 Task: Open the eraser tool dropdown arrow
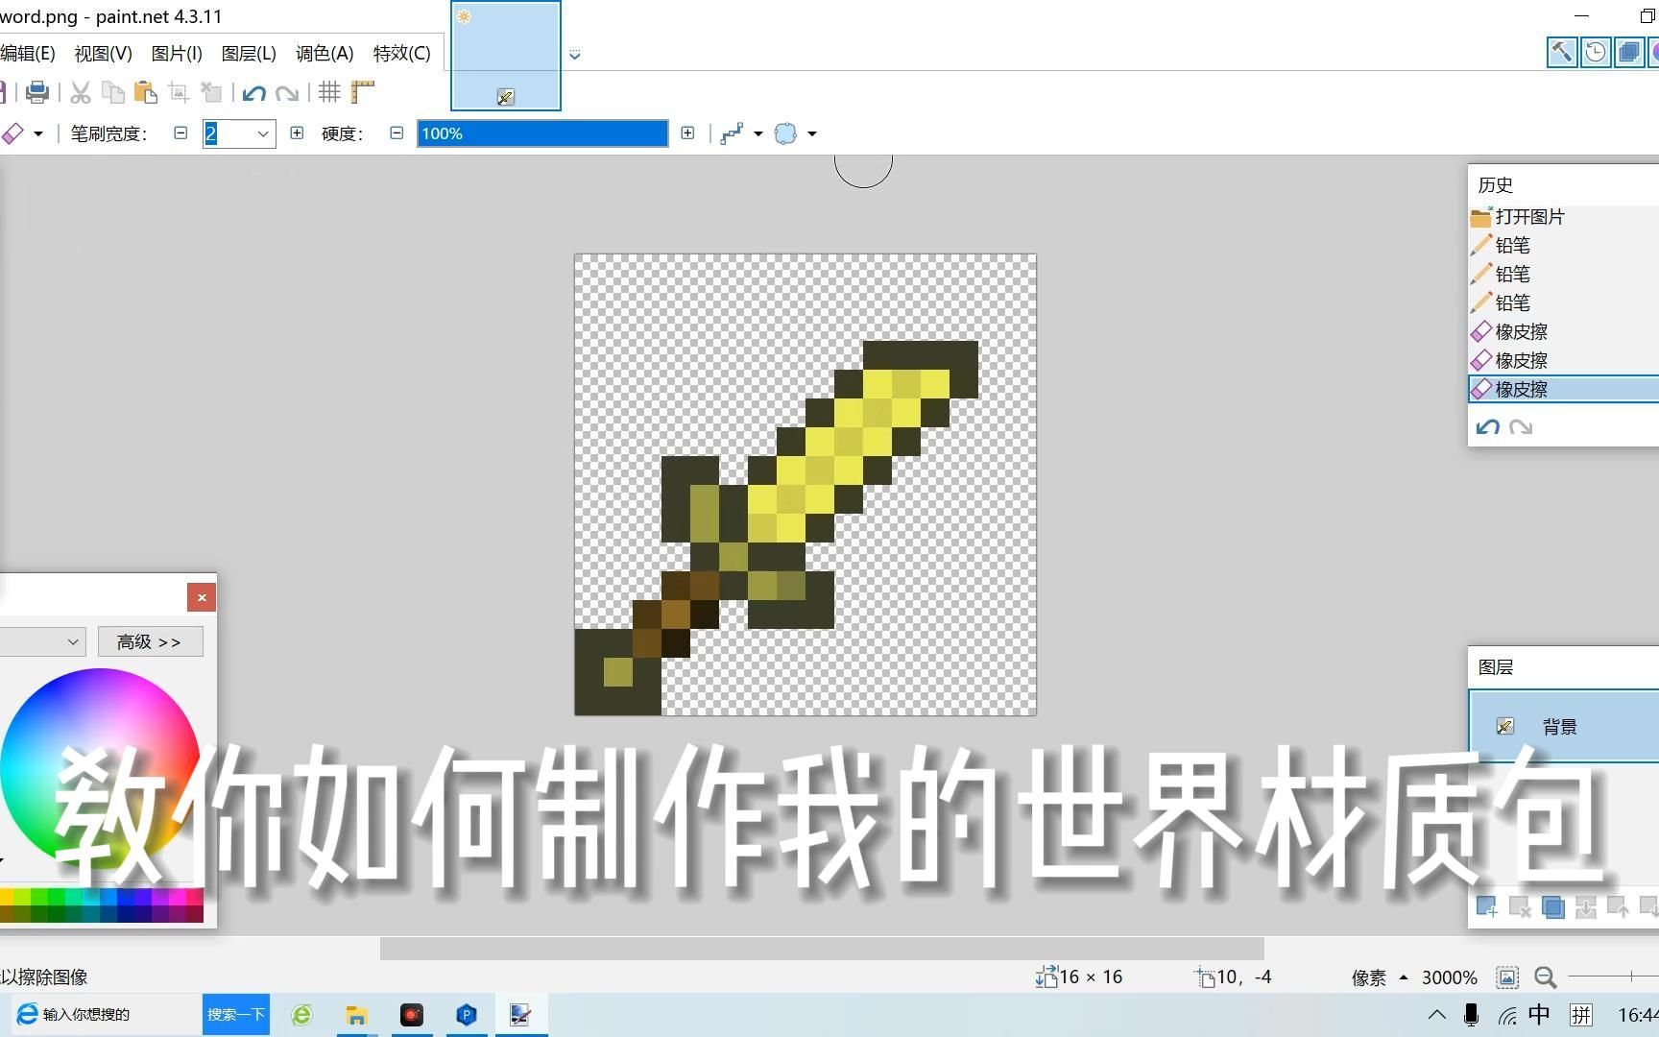tap(39, 133)
